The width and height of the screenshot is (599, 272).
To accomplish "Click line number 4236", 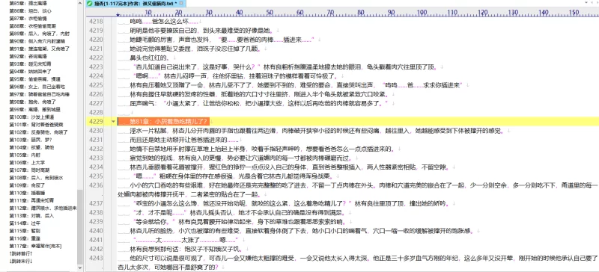I will pos(96,185).
